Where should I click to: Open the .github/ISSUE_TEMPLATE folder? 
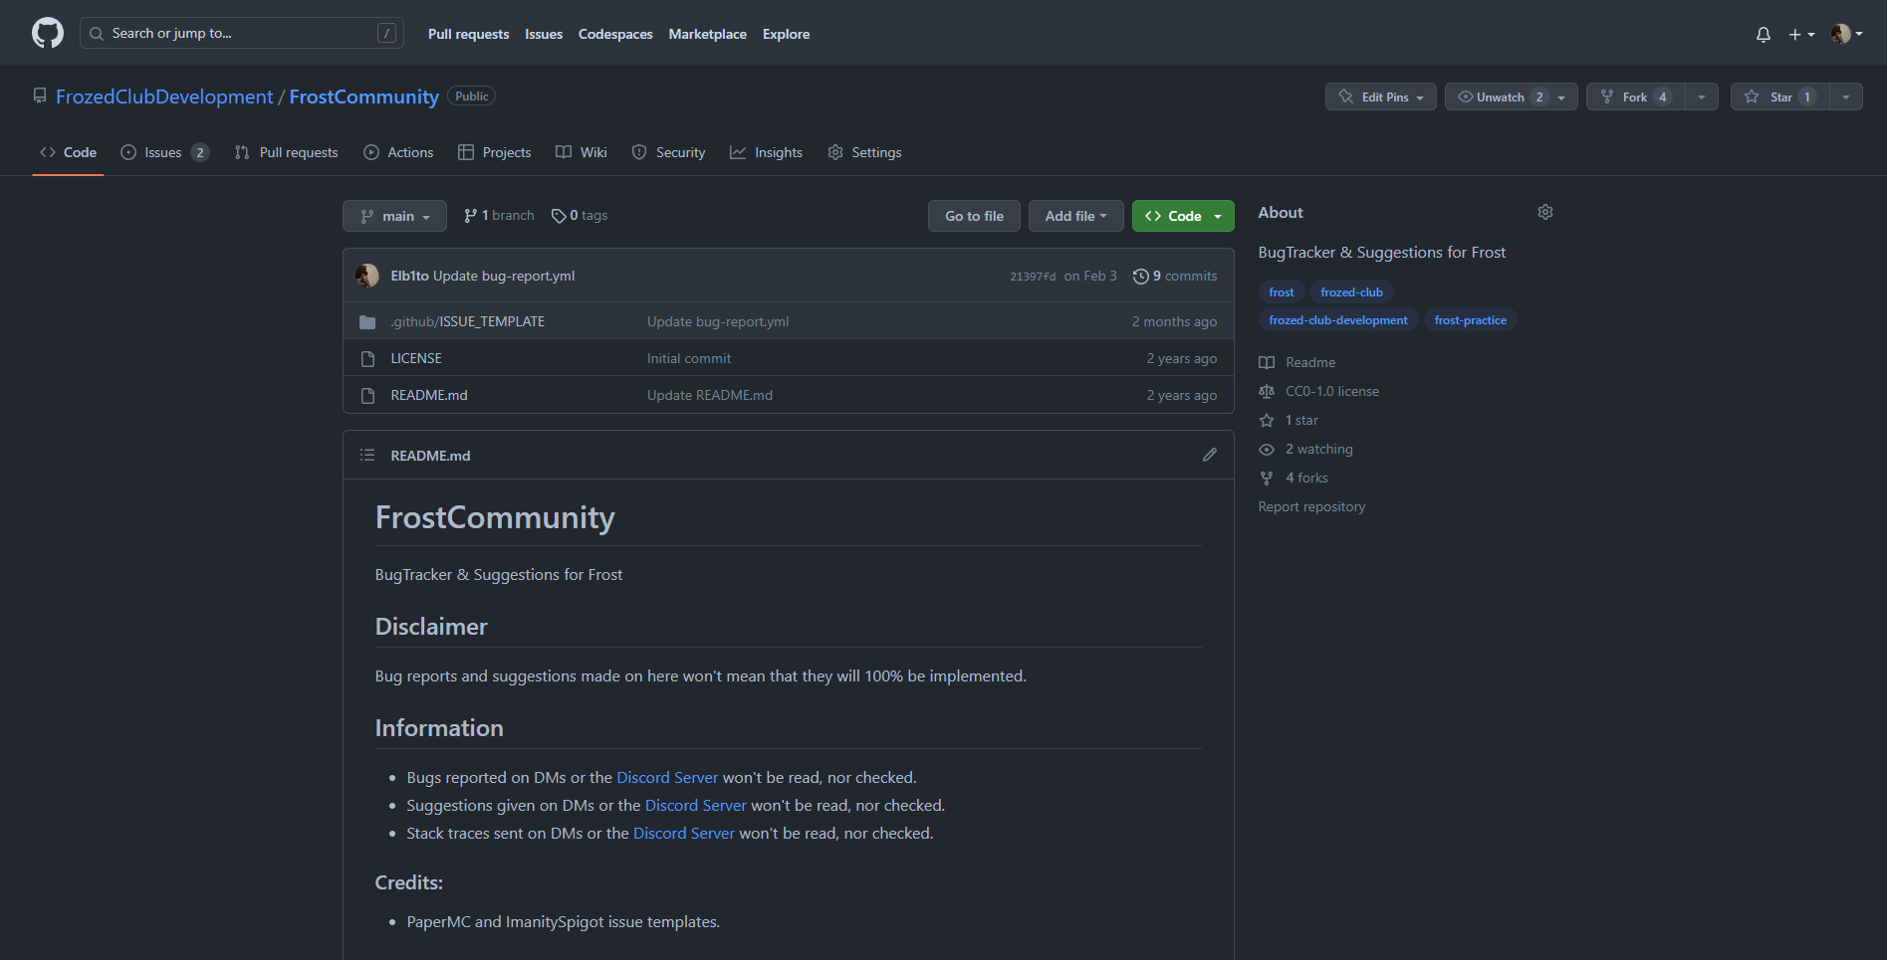pyautogui.click(x=467, y=321)
